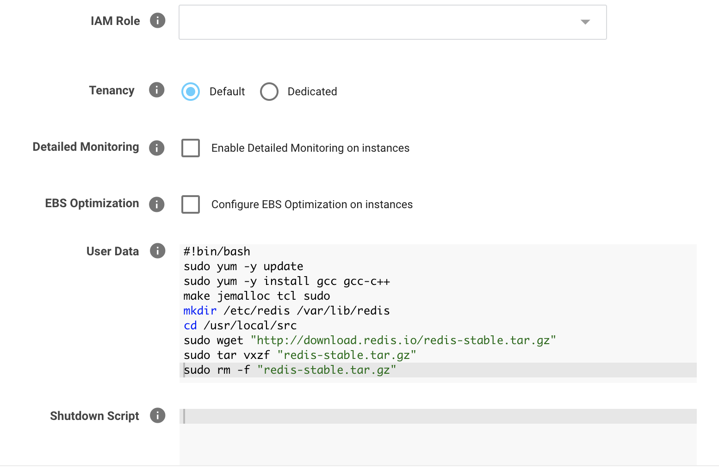Viewport: 719px width, 469px height.
Task: Expand the IAM Role dropdown arrow
Action: coord(585,22)
